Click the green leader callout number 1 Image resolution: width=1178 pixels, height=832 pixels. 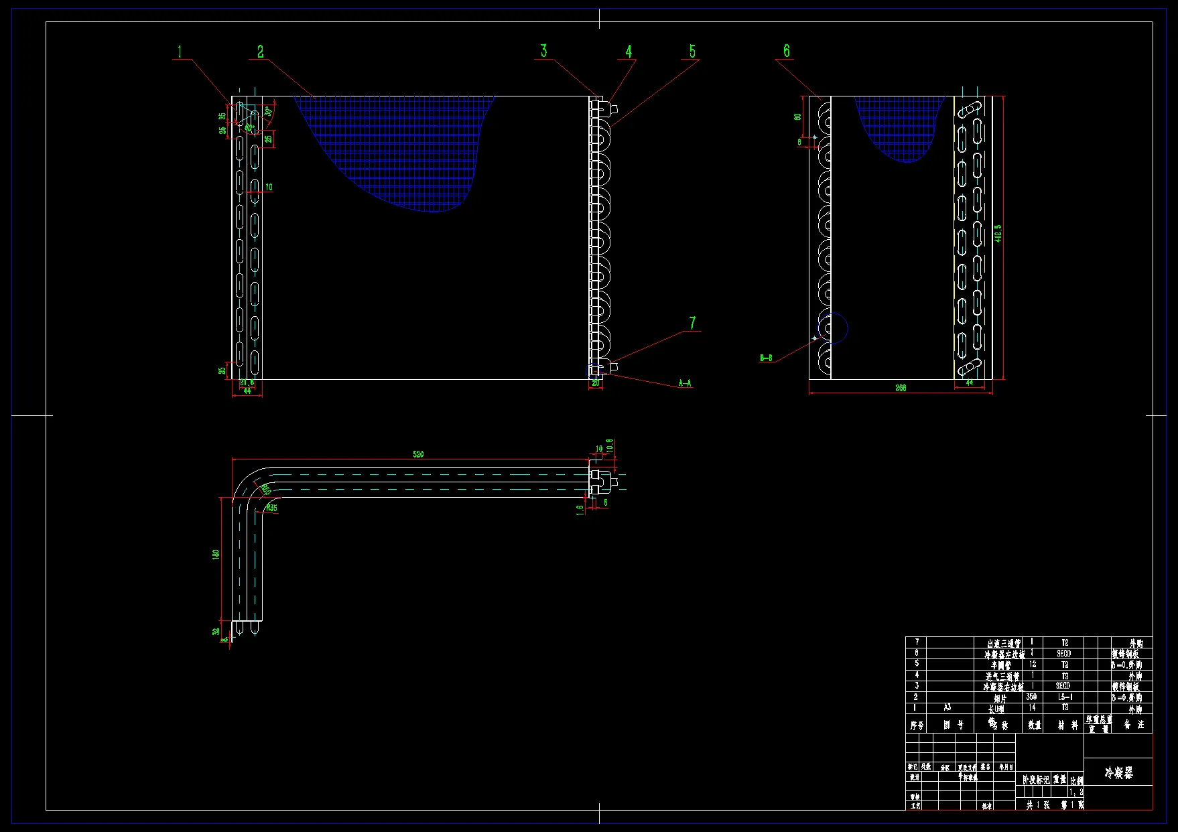point(180,52)
